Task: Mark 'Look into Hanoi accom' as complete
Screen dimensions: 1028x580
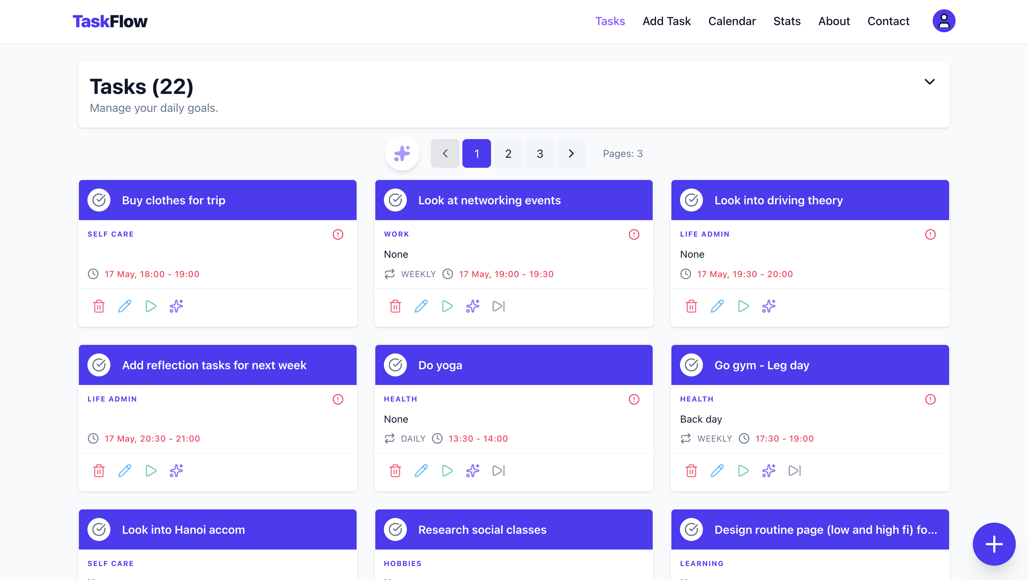Action: (99, 529)
